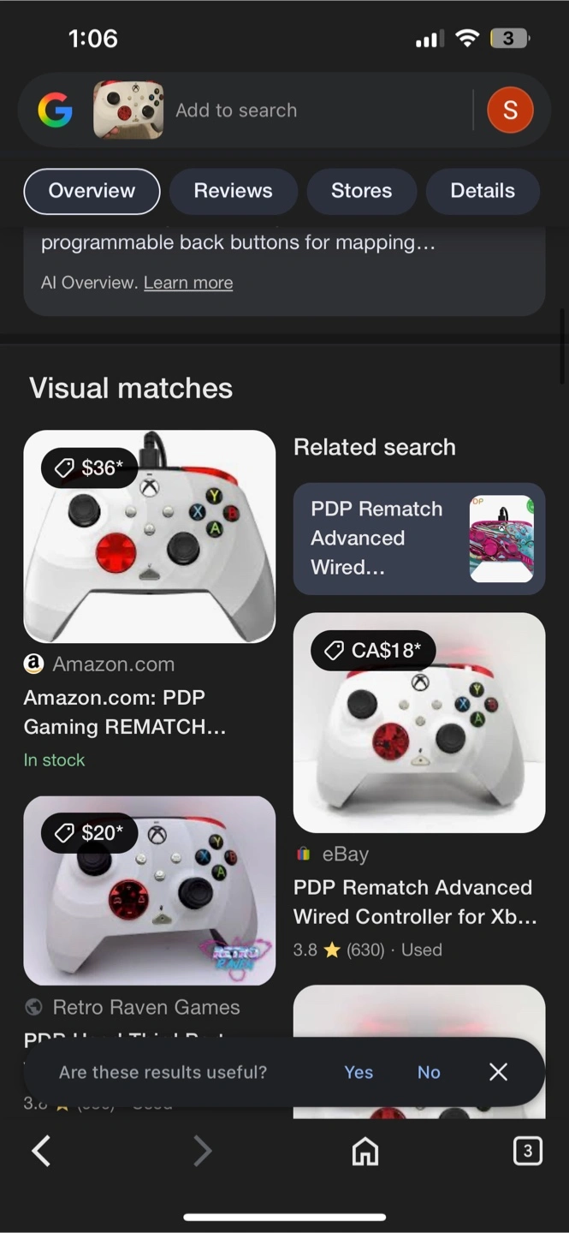Tap the $20 price tag badge

point(89,832)
